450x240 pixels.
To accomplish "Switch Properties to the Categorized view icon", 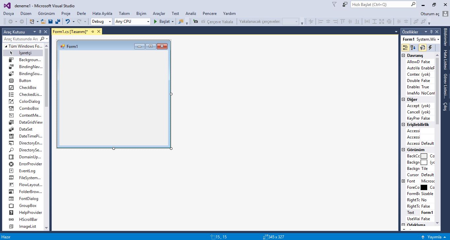I will click(x=405, y=48).
